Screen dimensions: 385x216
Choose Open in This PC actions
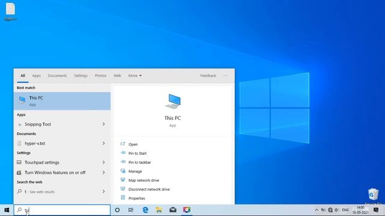(133, 144)
